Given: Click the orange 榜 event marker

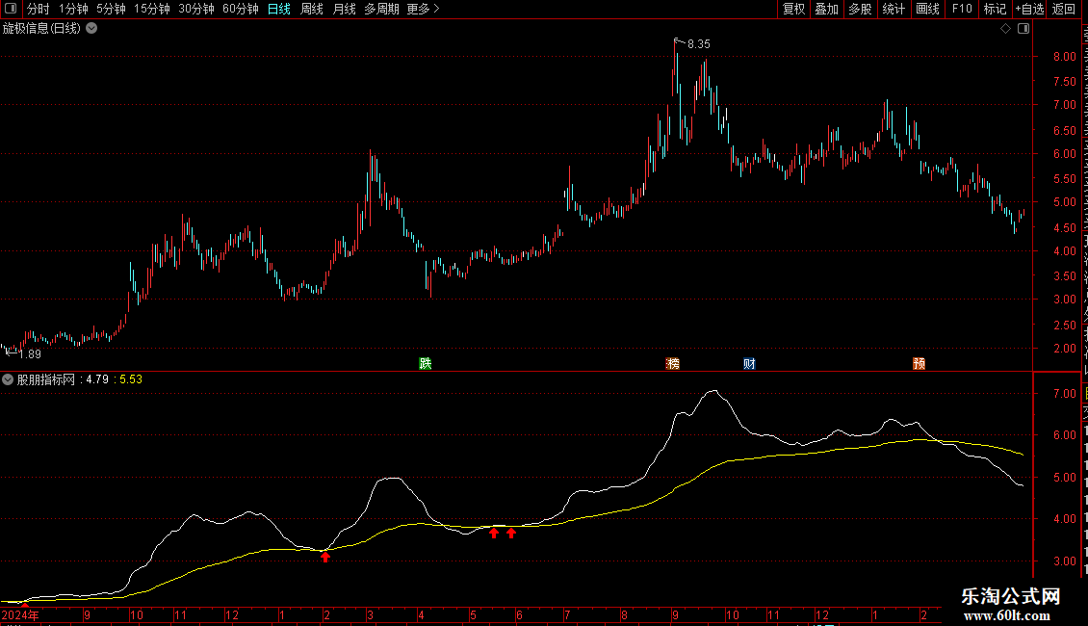Looking at the screenshot, I should (672, 364).
